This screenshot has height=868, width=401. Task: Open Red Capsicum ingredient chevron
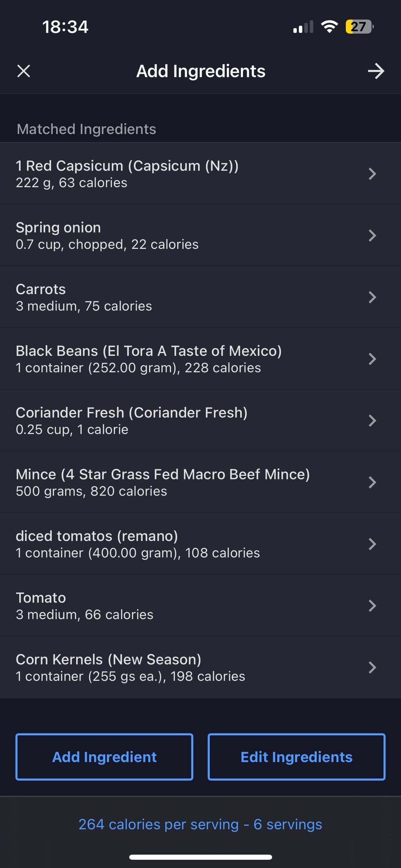[x=372, y=174]
